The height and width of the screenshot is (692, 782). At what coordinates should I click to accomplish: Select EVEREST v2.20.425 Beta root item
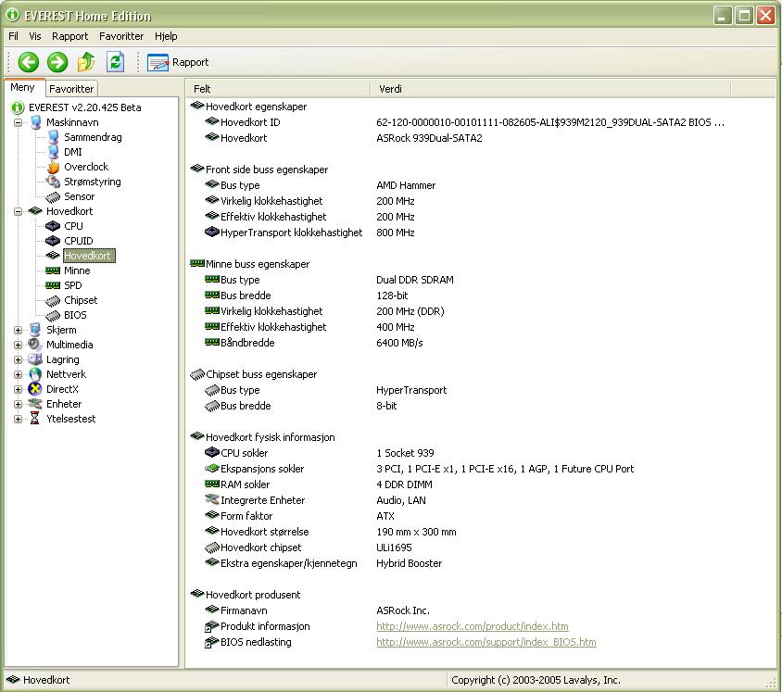[85, 107]
